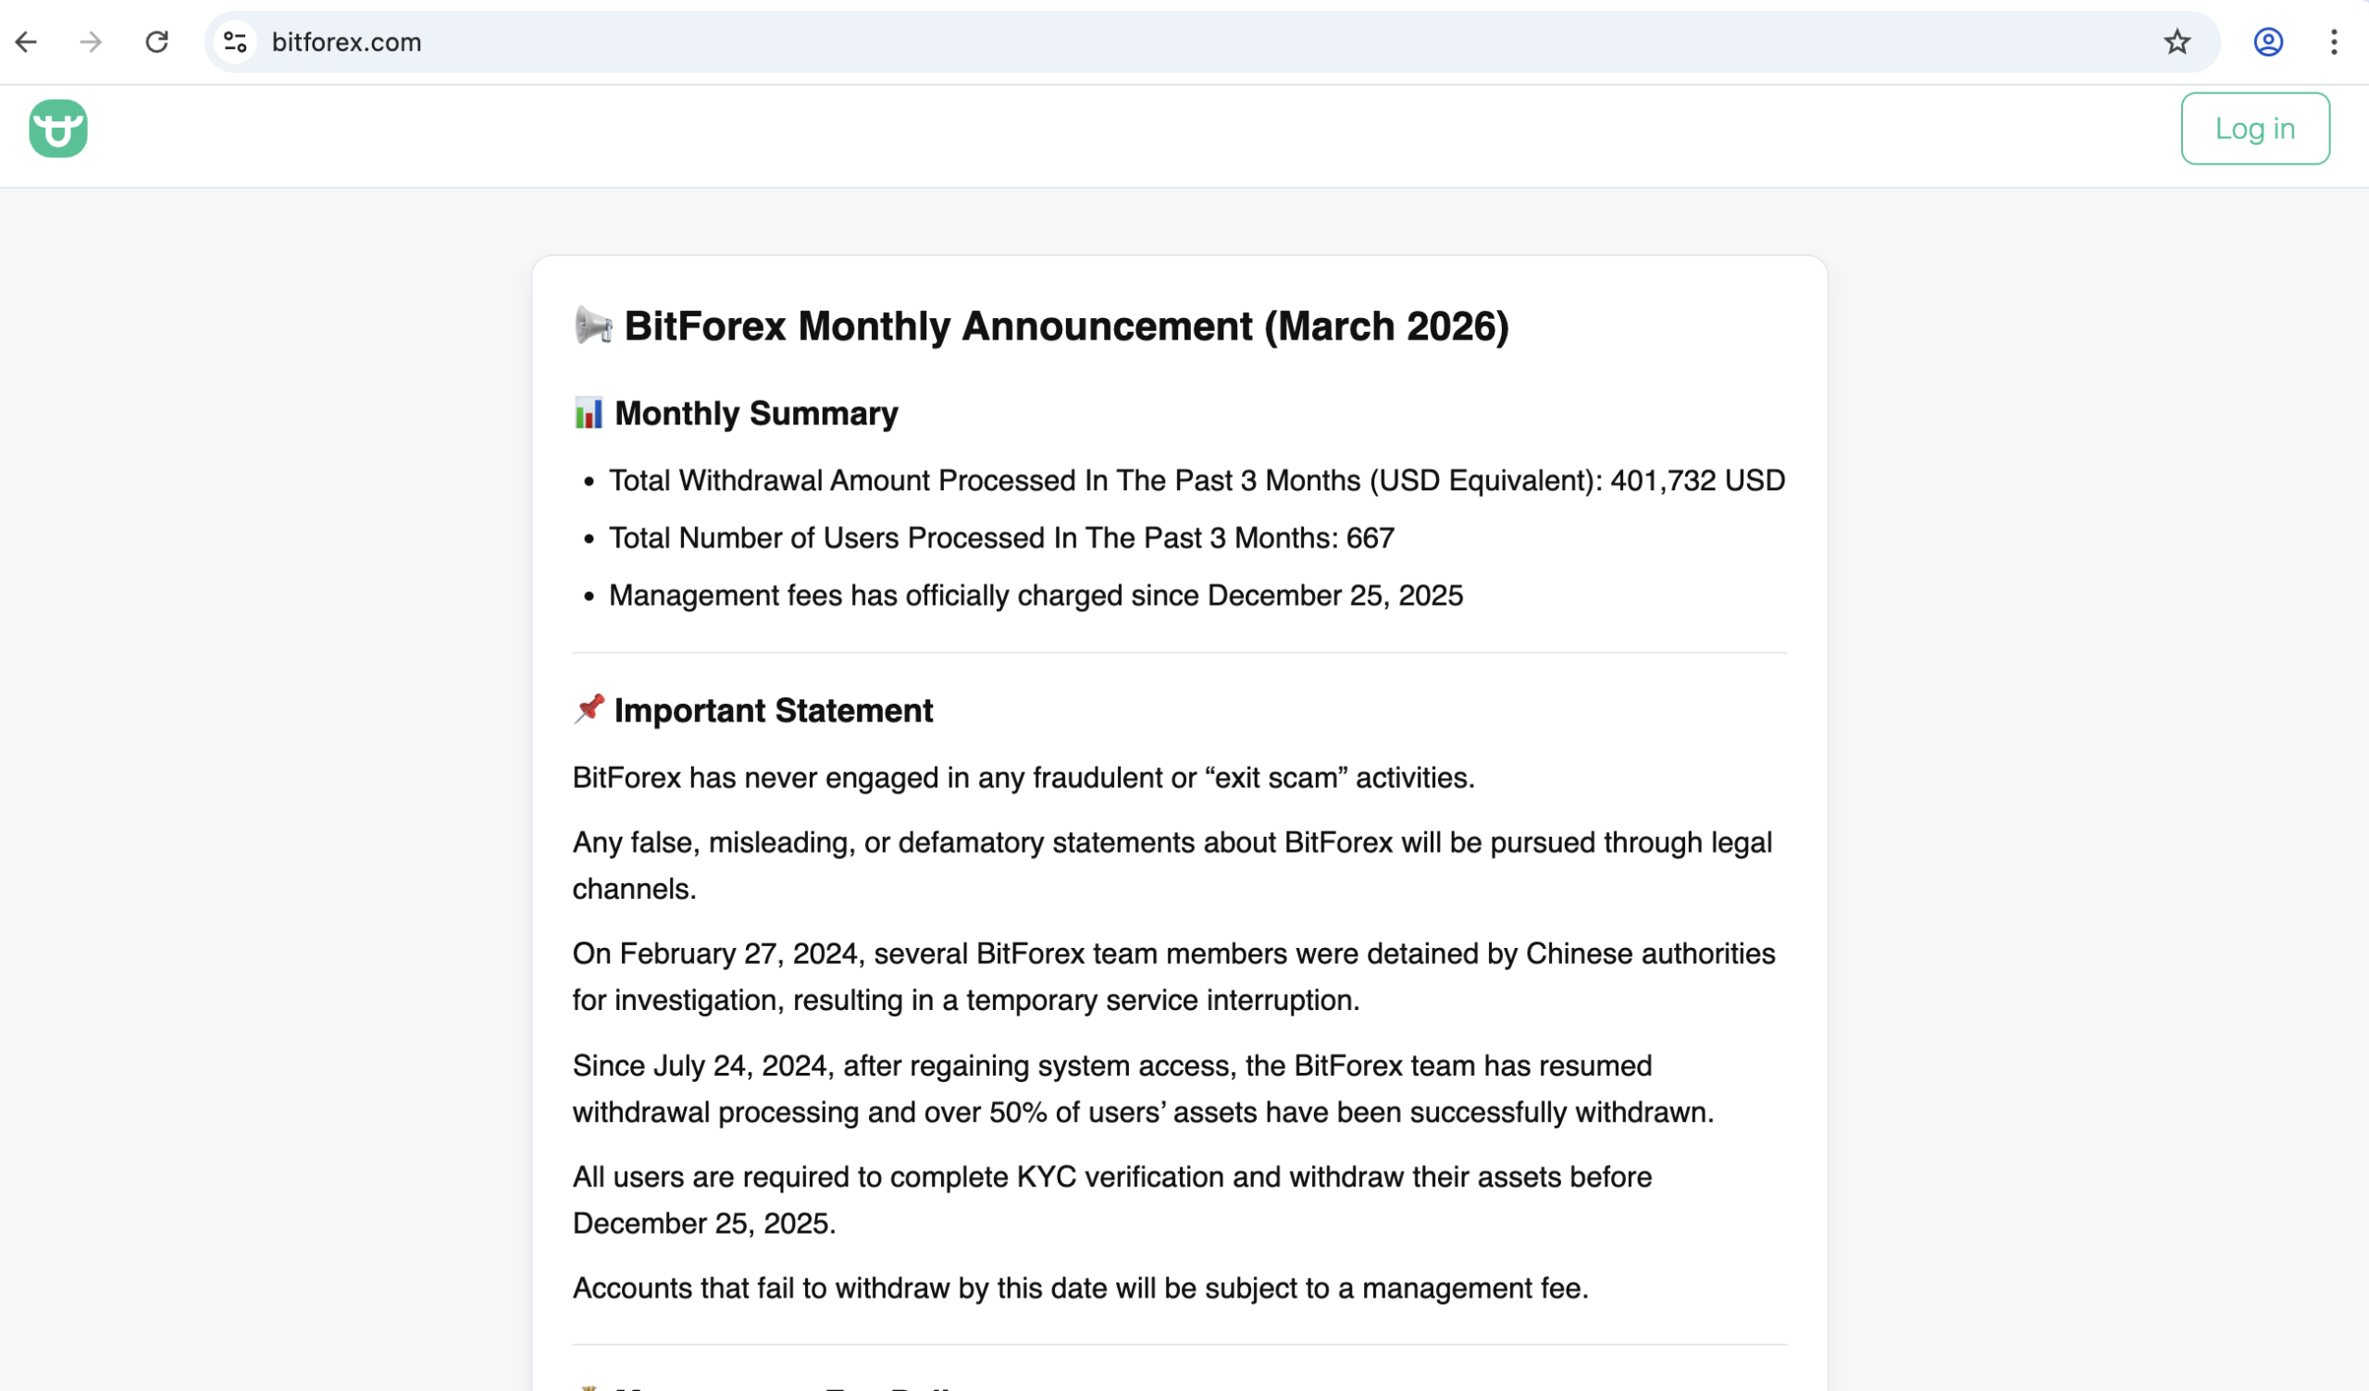The height and width of the screenshot is (1391, 2369).
Task: Click the green BitForex bull logo
Action: coord(57,129)
